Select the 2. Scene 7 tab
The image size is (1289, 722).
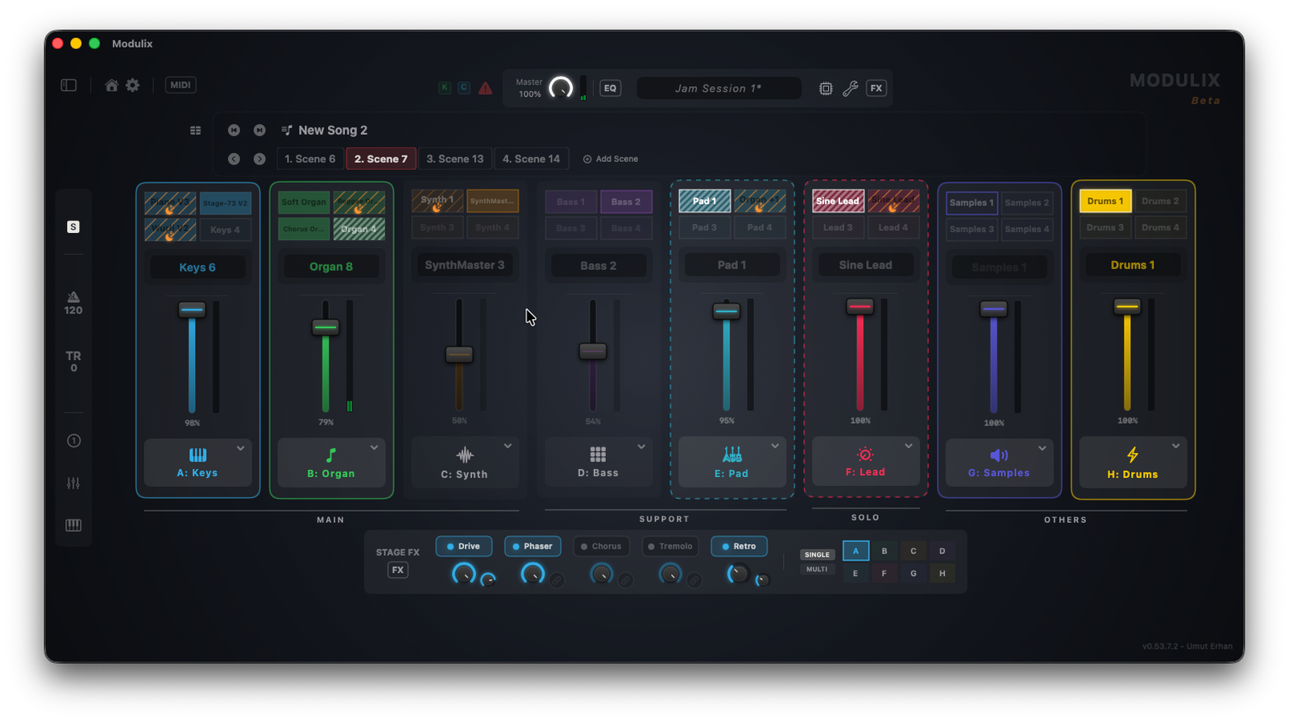381,159
